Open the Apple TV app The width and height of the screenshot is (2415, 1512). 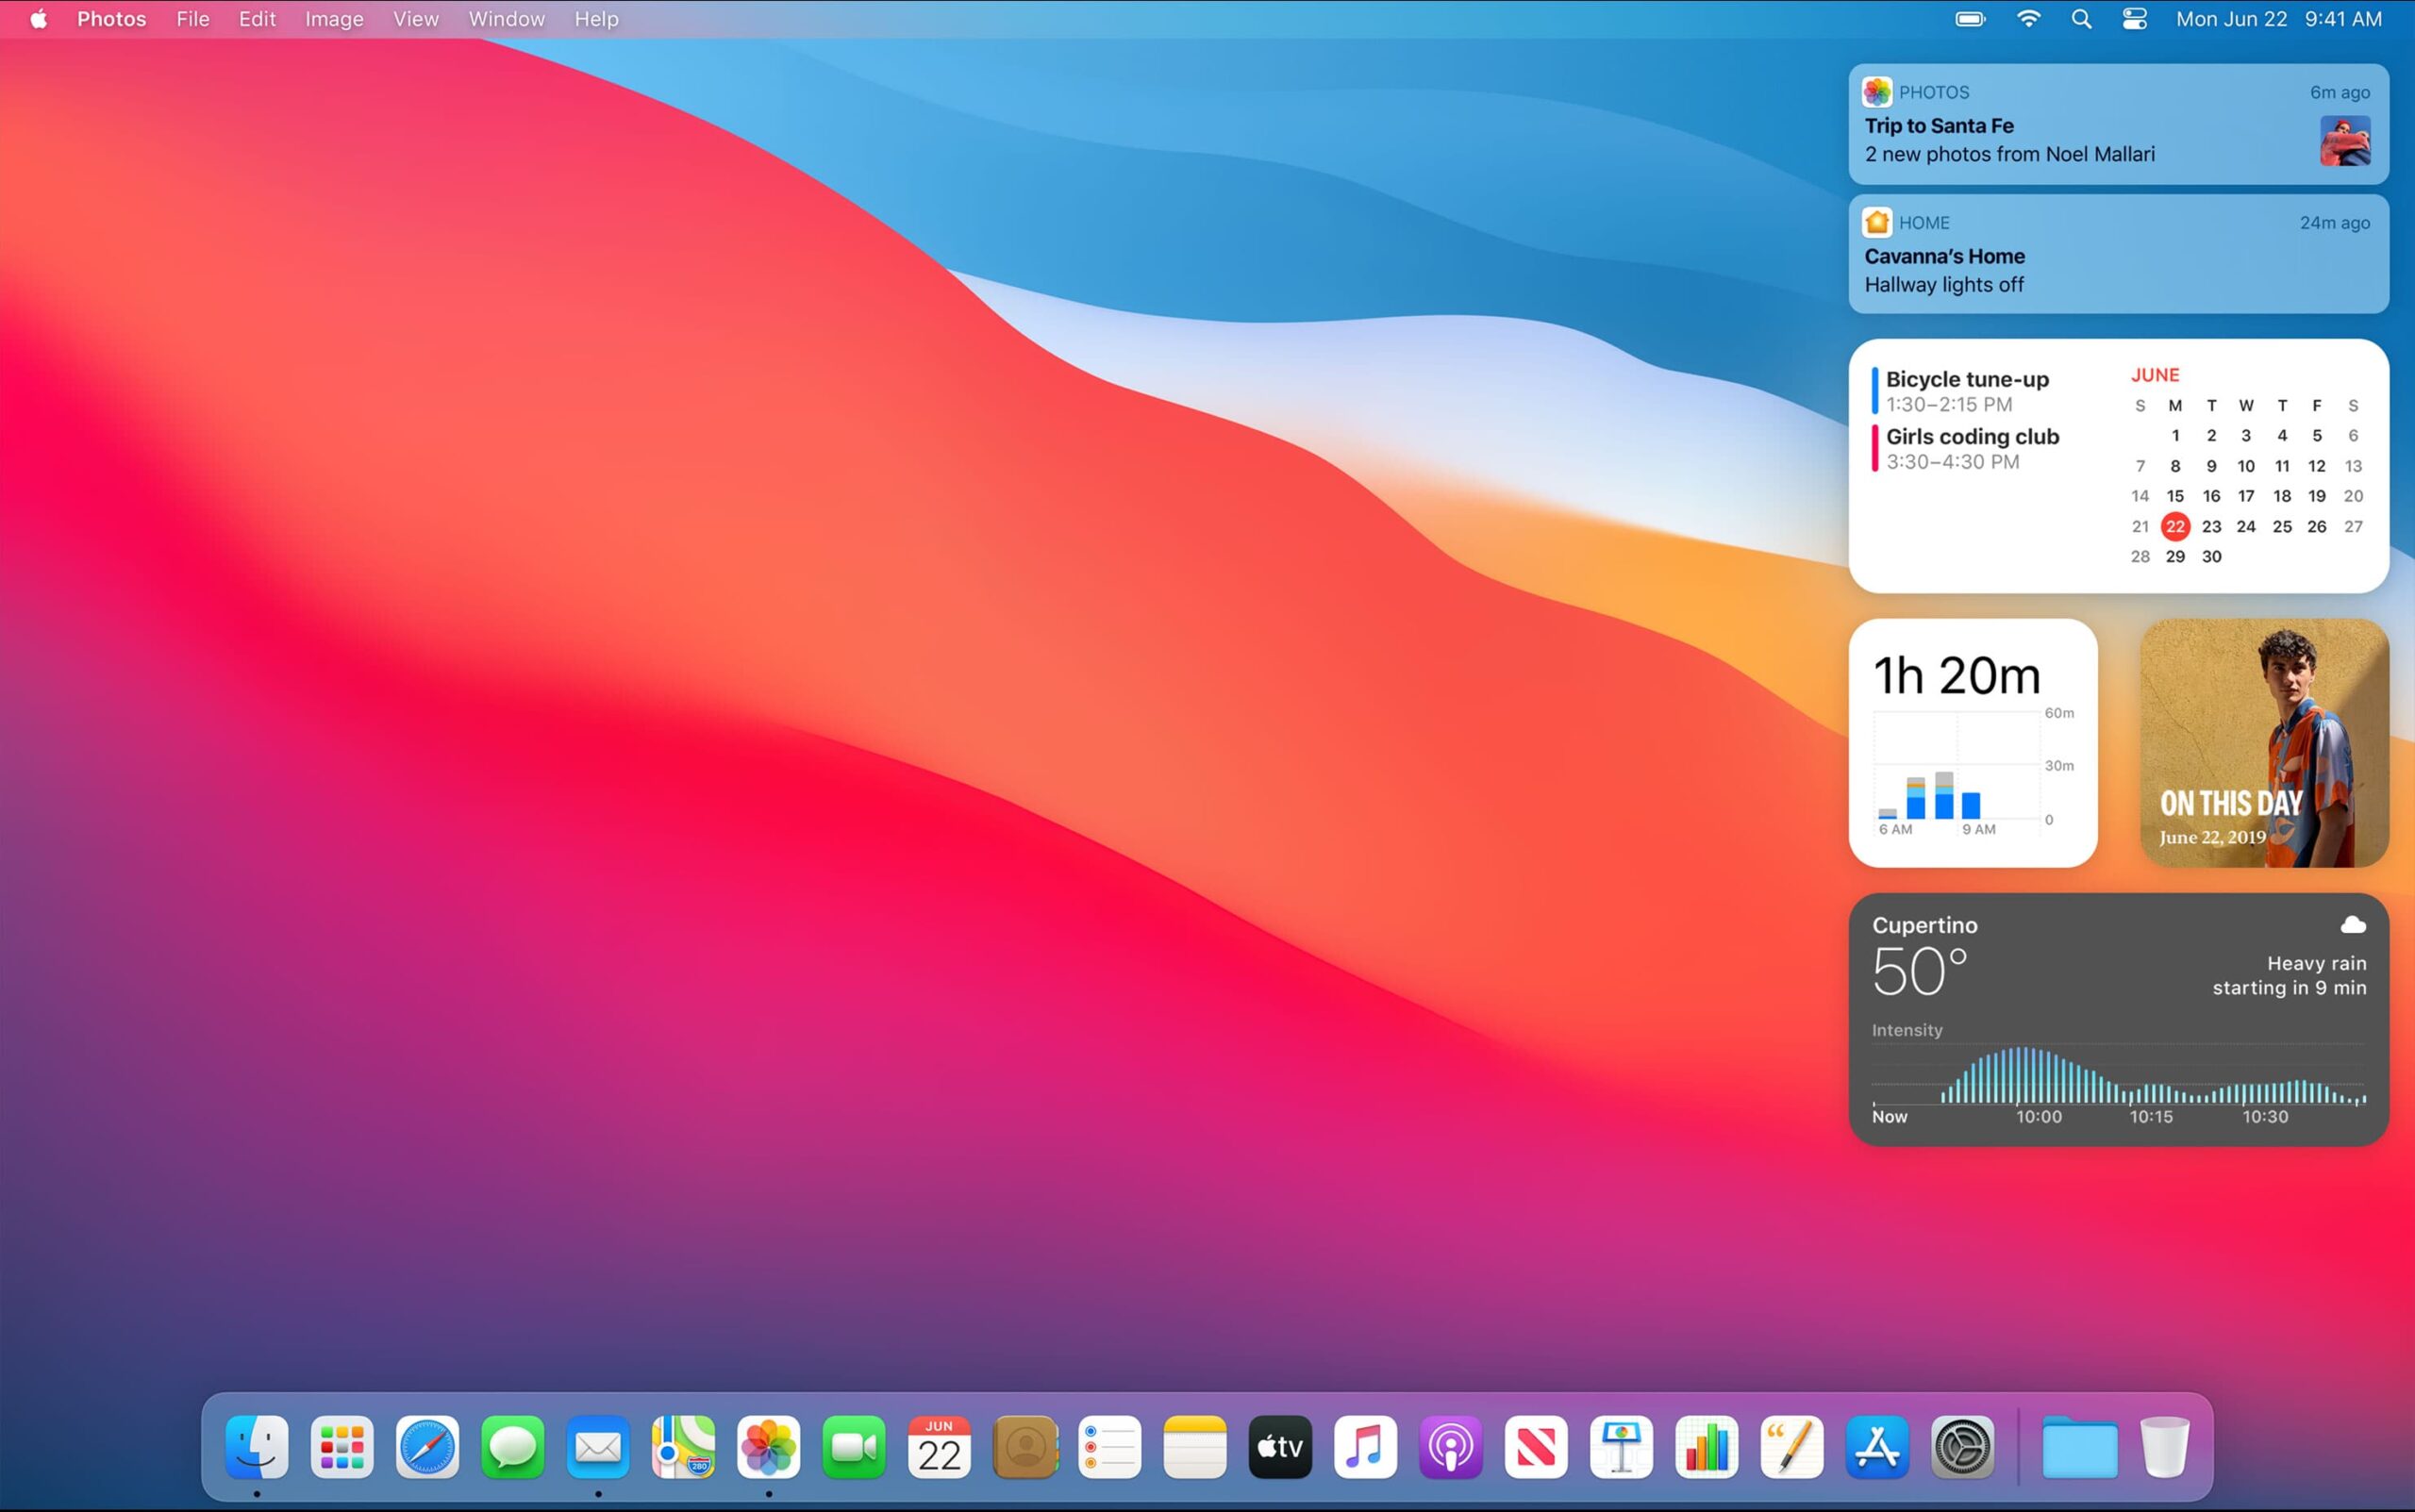point(1280,1447)
